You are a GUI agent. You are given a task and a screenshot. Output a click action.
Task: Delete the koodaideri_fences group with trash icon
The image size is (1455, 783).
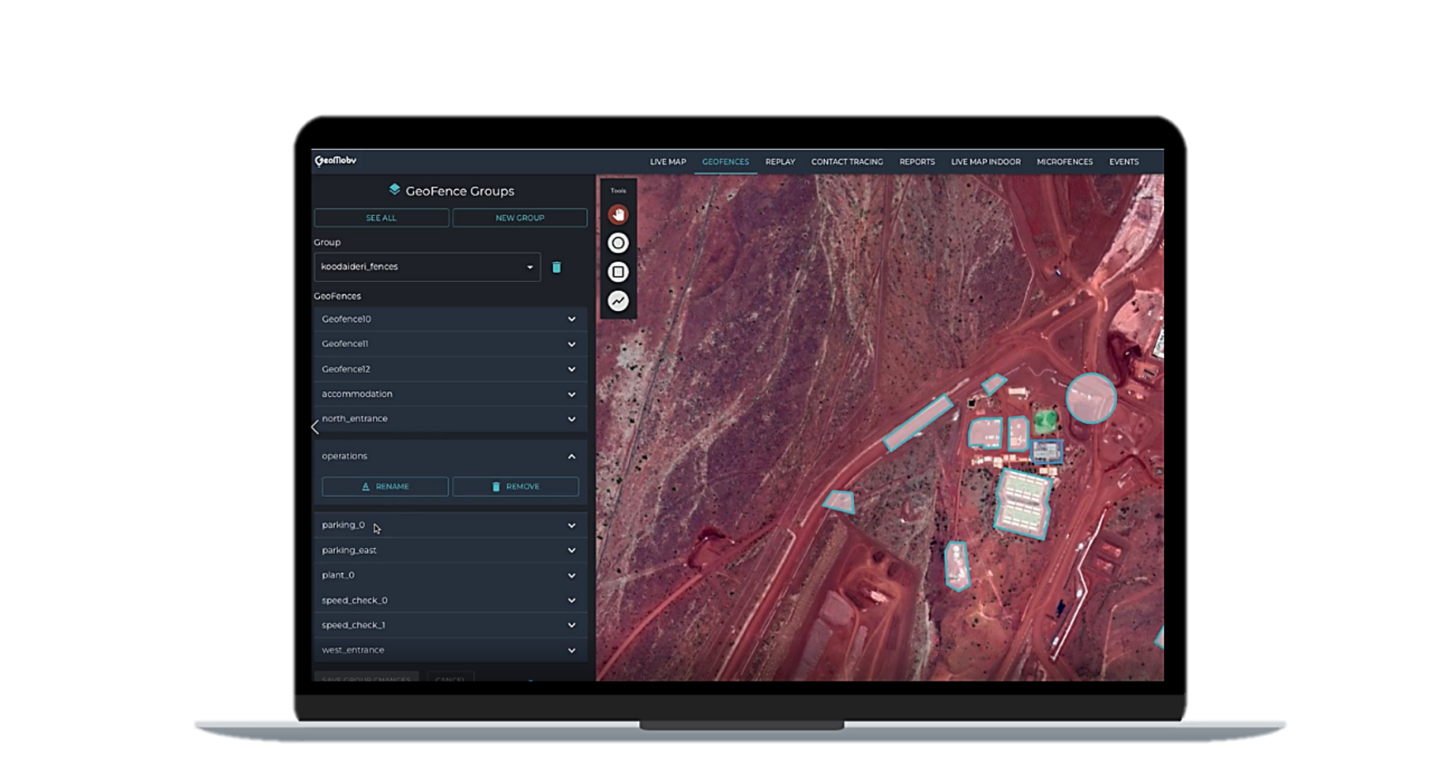click(x=556, y=267)
